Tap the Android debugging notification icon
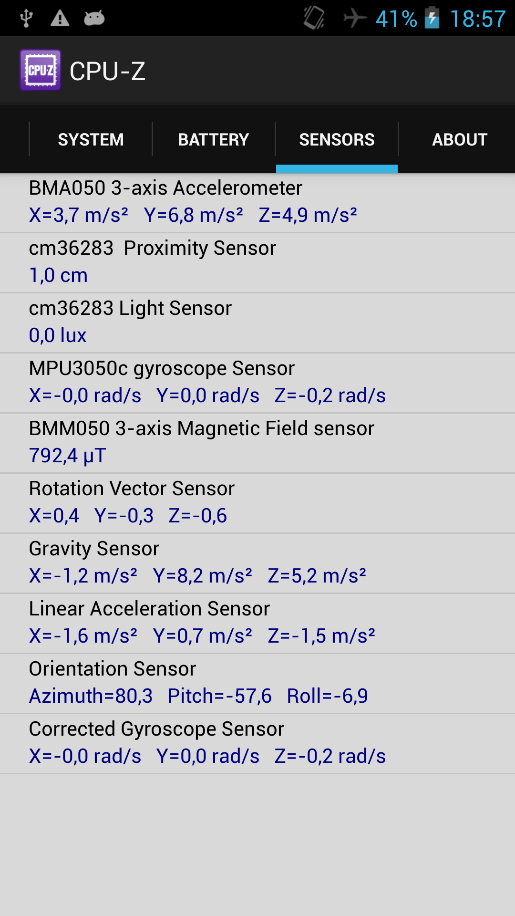The height and width of the screenshot is (916, 515). pos(94,18)
